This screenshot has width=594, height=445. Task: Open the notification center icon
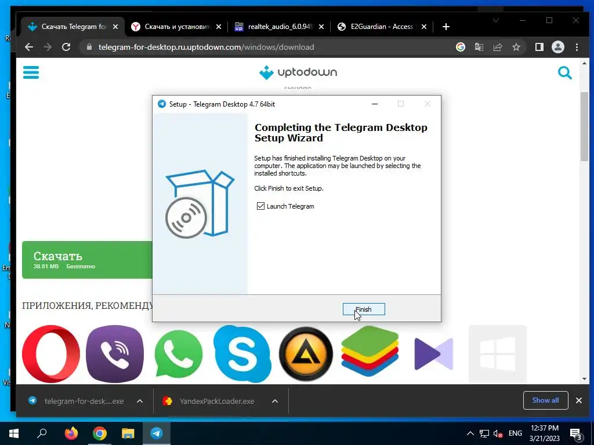[576, 434]
